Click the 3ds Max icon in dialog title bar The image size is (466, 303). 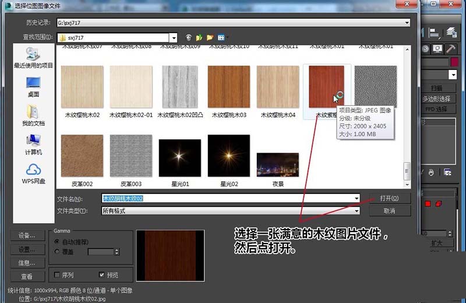point(9,5)
